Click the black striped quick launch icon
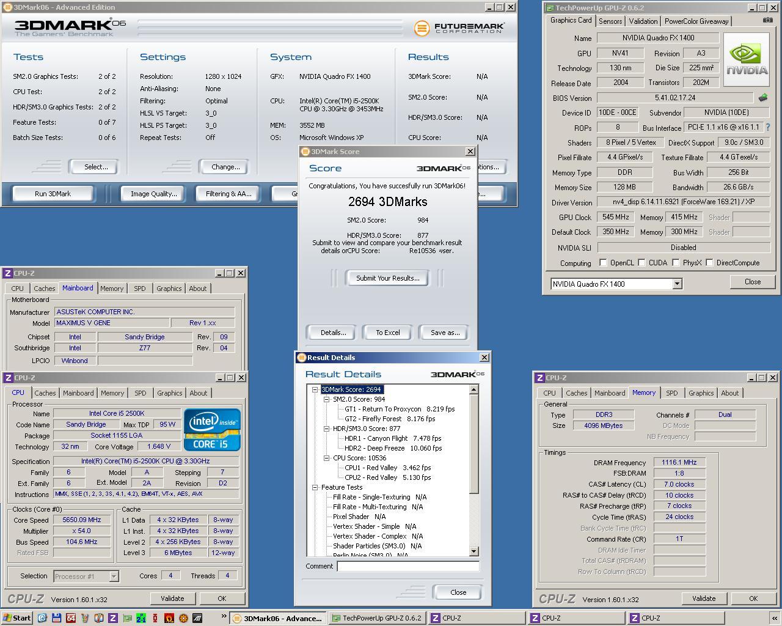This screenshot has height=626, width=782. pos(197,618)
